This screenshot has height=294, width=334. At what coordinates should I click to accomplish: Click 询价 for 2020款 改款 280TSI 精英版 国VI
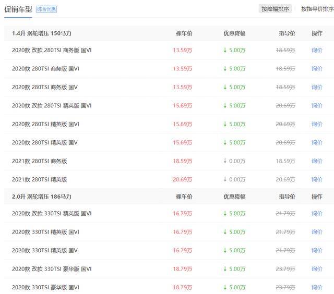coord(317,105)
